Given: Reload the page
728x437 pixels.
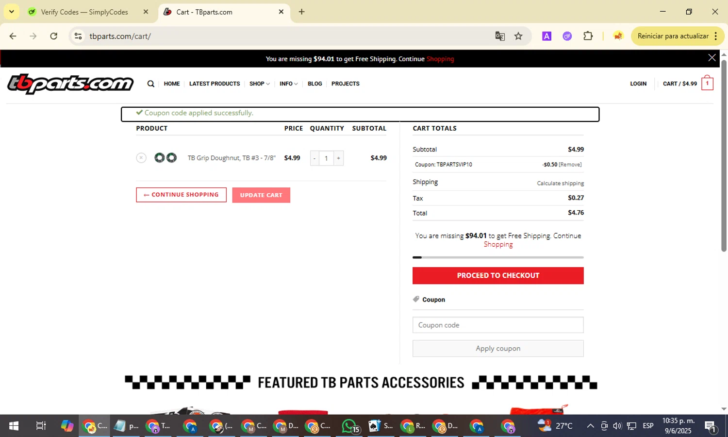Looking at the screenshot, I should 54,36.
